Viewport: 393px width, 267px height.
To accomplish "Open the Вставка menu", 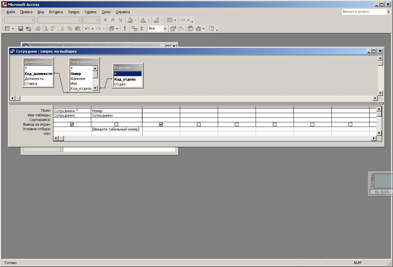I will point(56,12).
